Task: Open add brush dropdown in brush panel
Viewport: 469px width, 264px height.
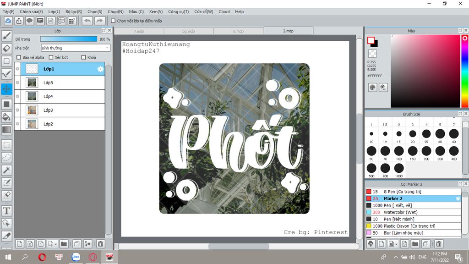Action: pyautogui.click(x=396, y=244)
